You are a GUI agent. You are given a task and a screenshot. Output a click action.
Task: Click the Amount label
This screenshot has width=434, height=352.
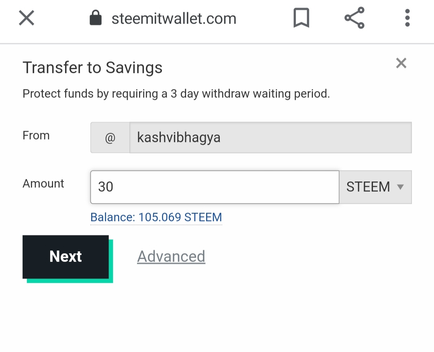43,183
